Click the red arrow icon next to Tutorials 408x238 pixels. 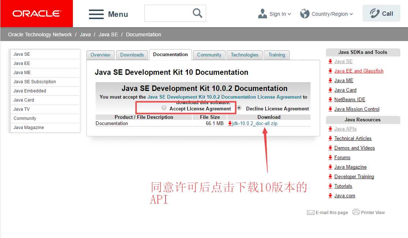330,186
